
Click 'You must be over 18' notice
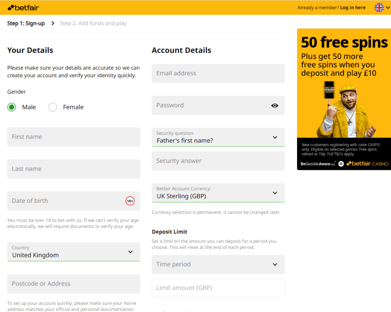pos(73,223)
